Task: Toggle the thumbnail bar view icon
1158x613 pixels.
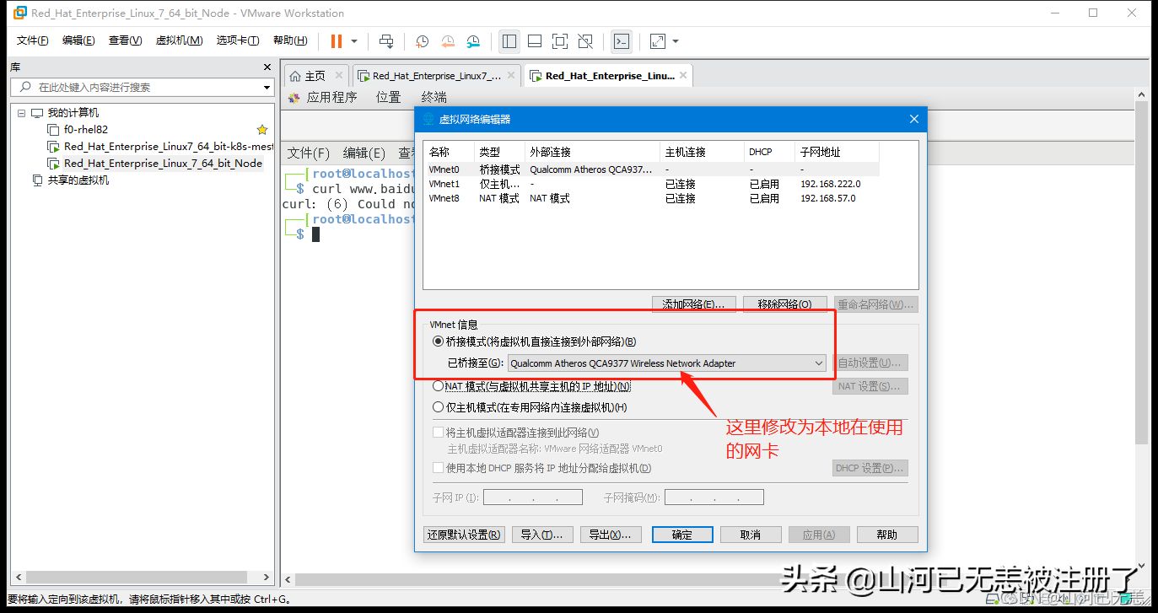Action: [535, 40]
